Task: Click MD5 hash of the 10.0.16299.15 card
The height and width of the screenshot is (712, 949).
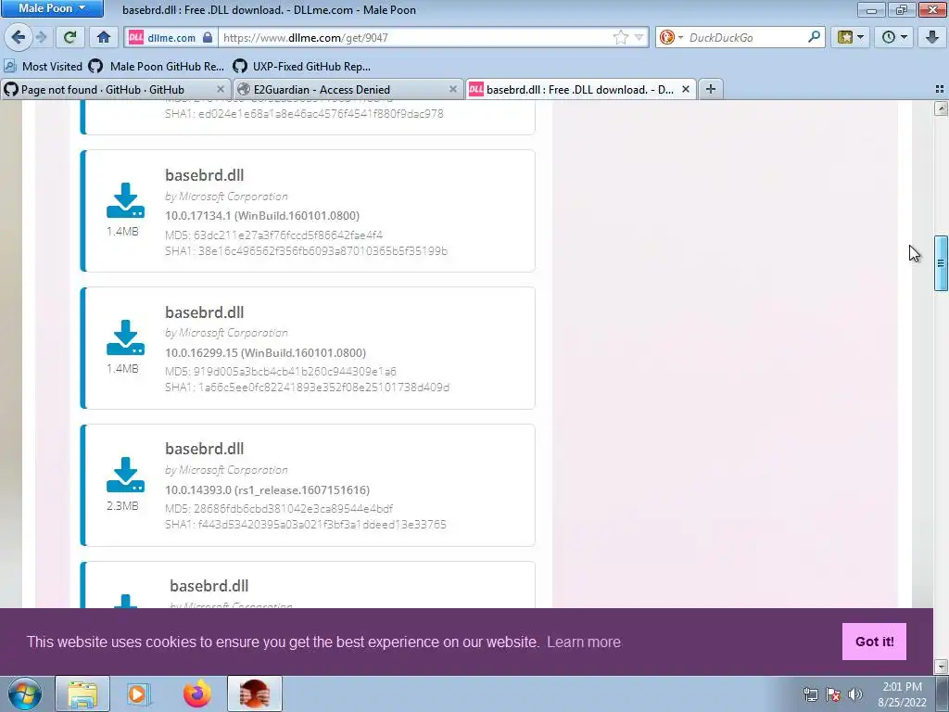Action: click(x=281, y=372)
